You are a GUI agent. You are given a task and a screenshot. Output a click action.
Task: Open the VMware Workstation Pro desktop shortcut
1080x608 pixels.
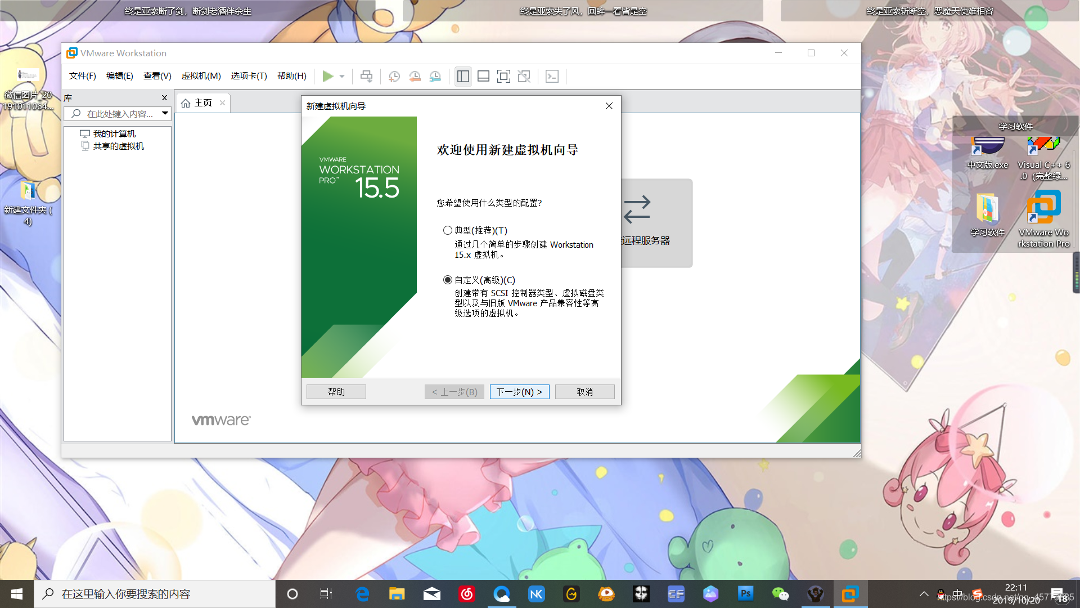point(1043,219)
